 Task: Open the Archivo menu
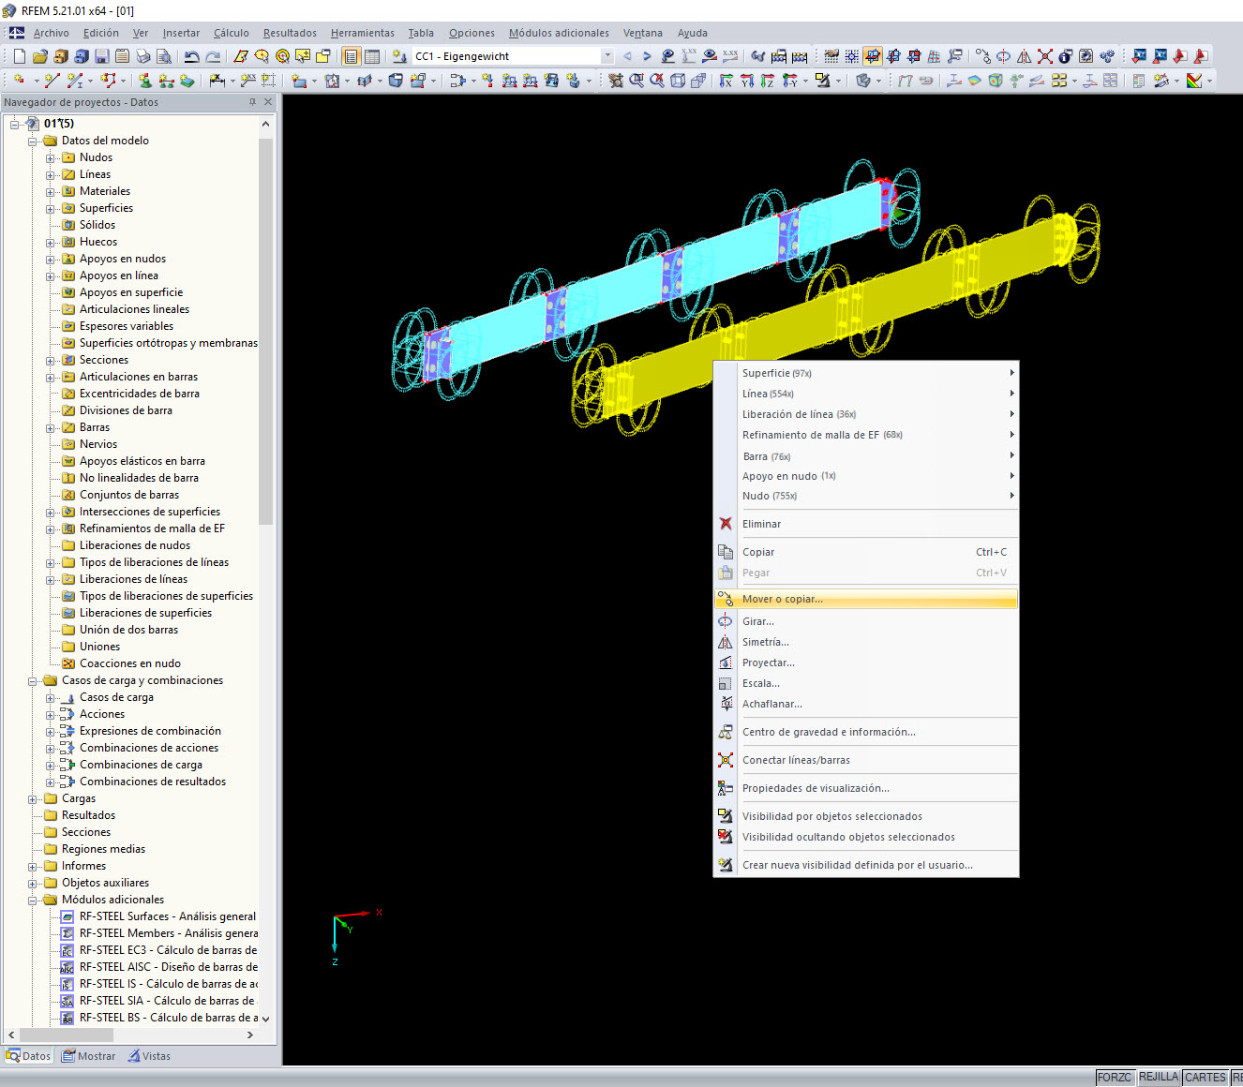[x=51, y=33]
